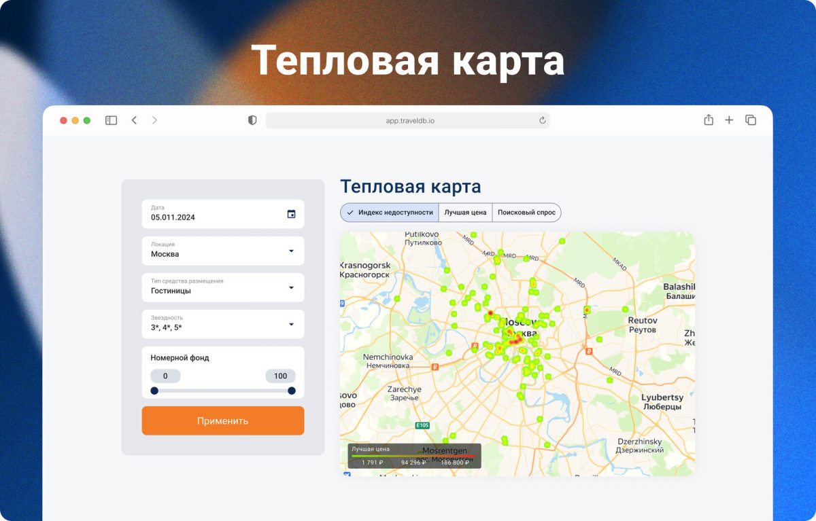Viewport: 816px width, 521px height.
Task: Click the Лучшая цена legend gradient bar
Action: pos(413,456)
